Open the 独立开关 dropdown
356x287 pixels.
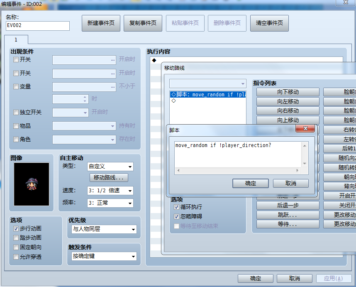point(71,113)
